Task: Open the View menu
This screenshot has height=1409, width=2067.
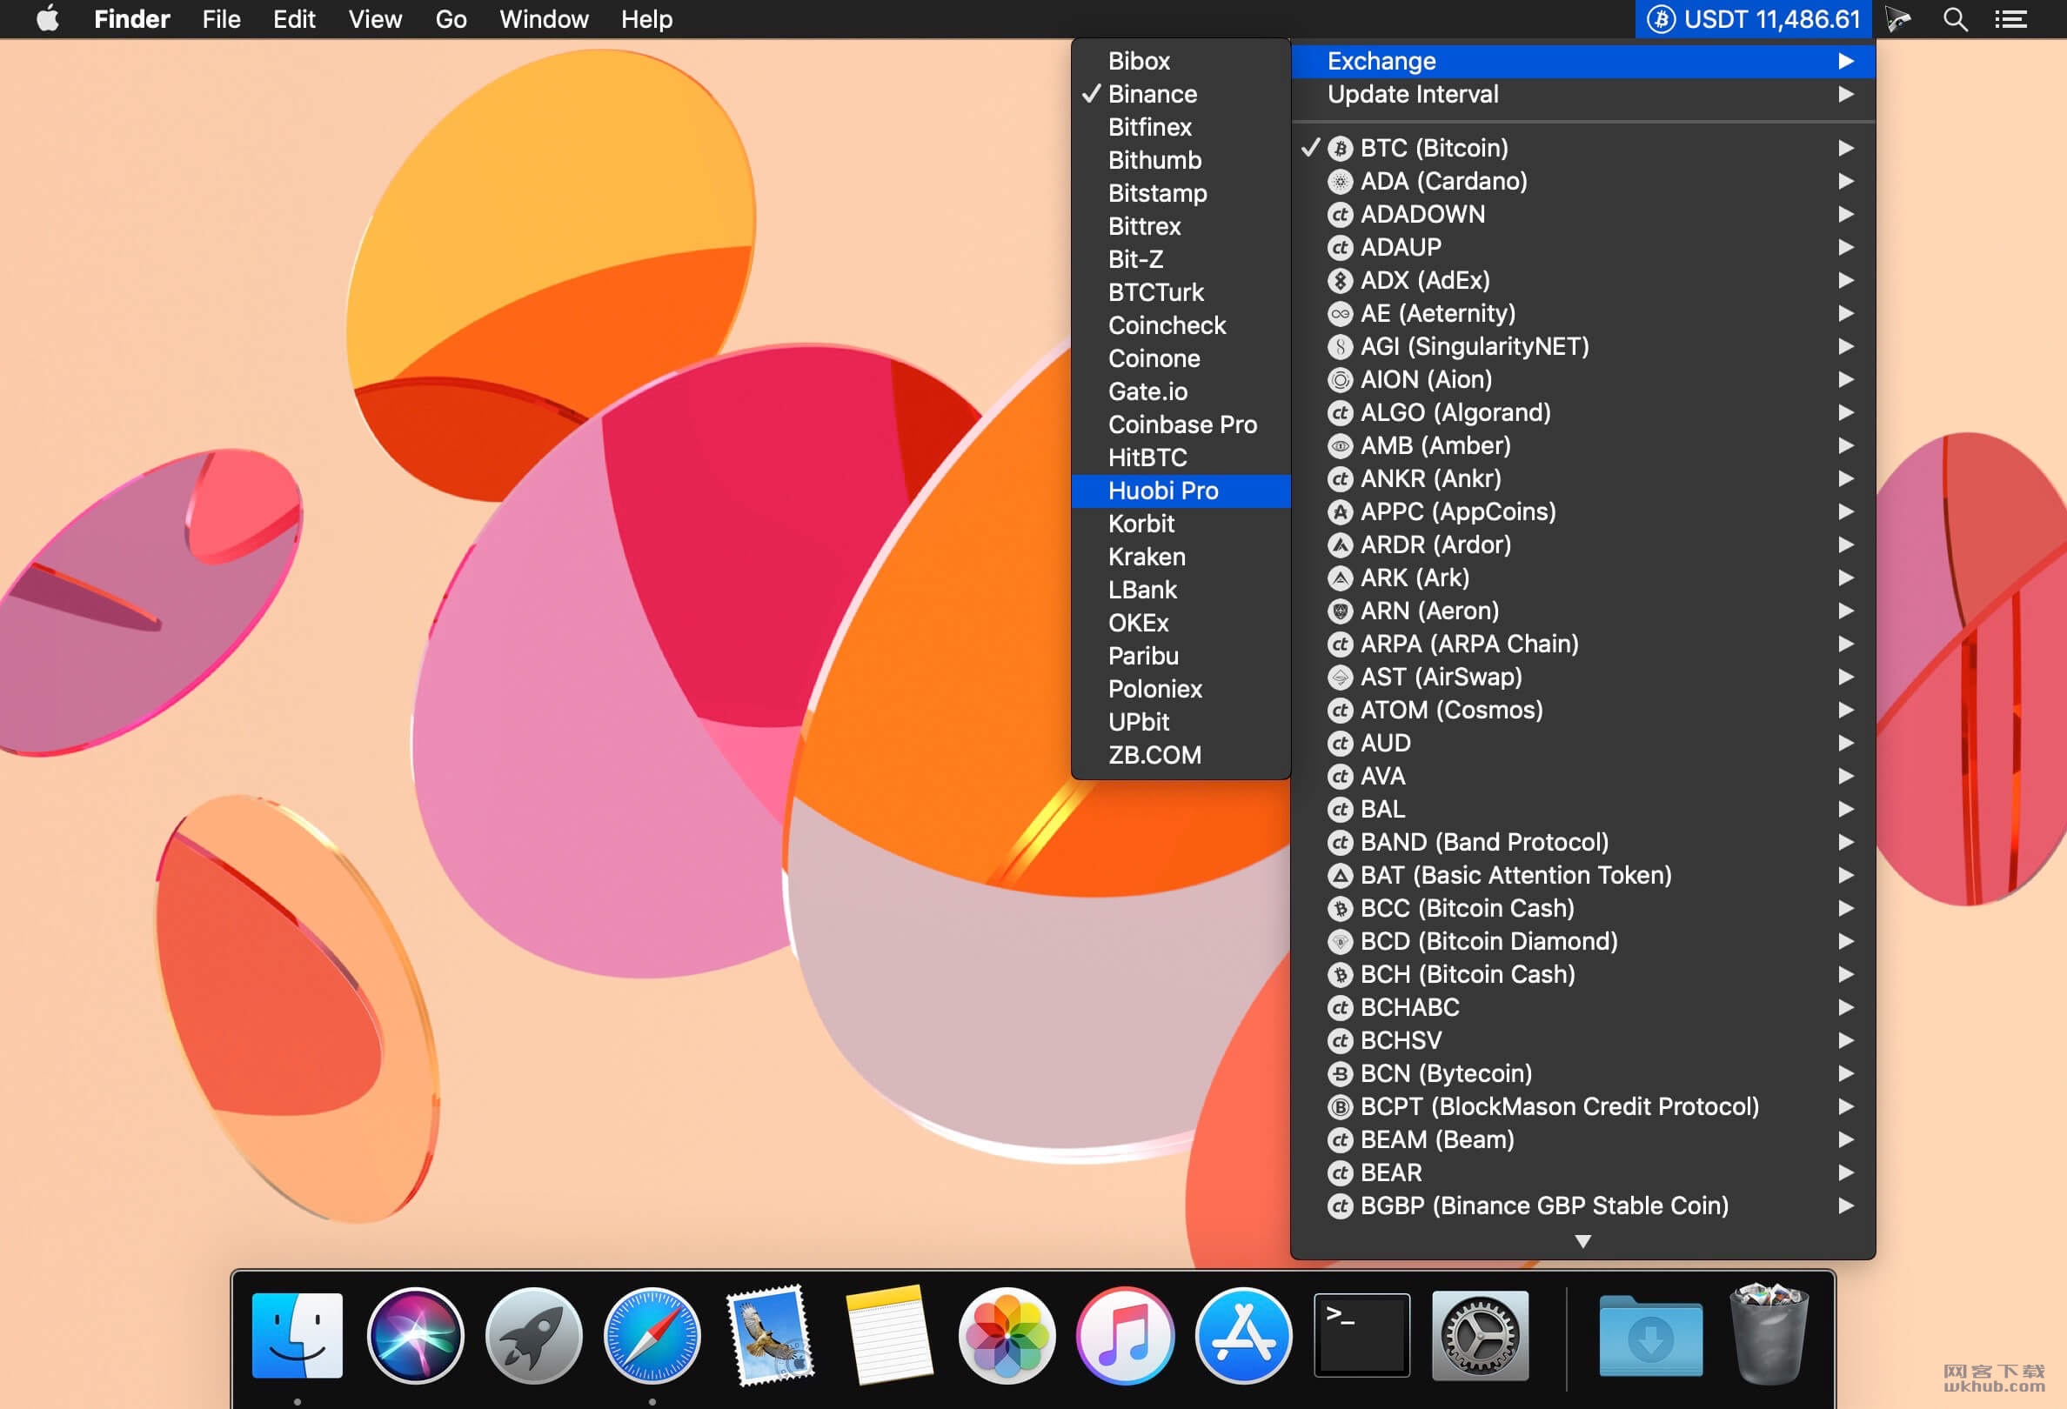Action: click(x=374, y=18)
